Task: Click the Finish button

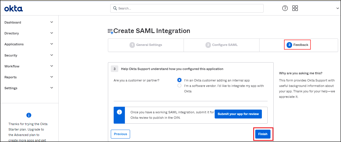Action: (263, 134)
